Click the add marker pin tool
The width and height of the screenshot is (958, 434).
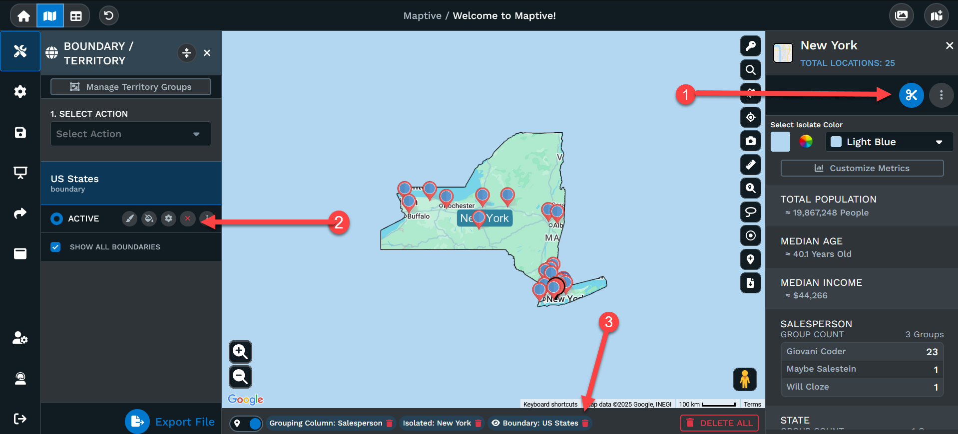[x=750, y=259]
